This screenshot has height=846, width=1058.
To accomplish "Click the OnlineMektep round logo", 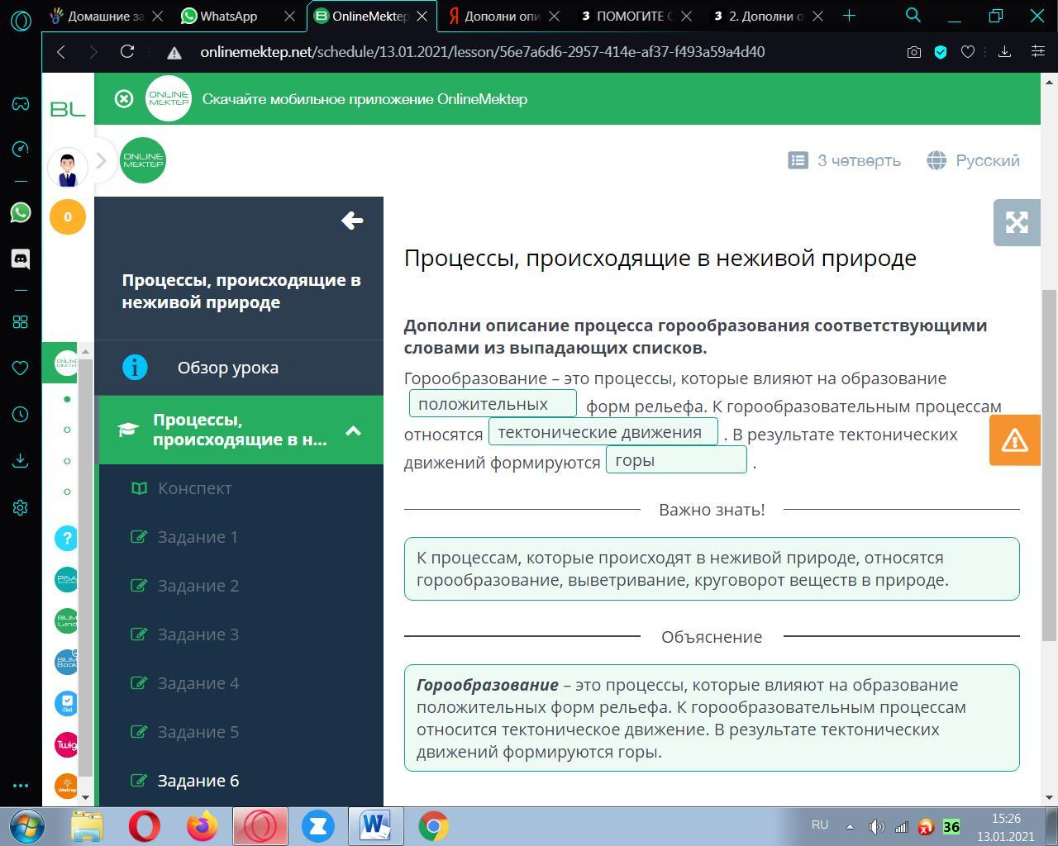I will [x=143, y=160].
